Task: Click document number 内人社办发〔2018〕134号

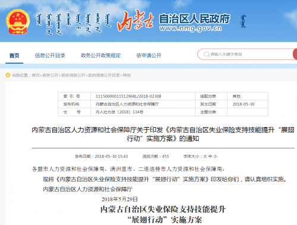Action: pyautogui.click(x=119, y=112)
